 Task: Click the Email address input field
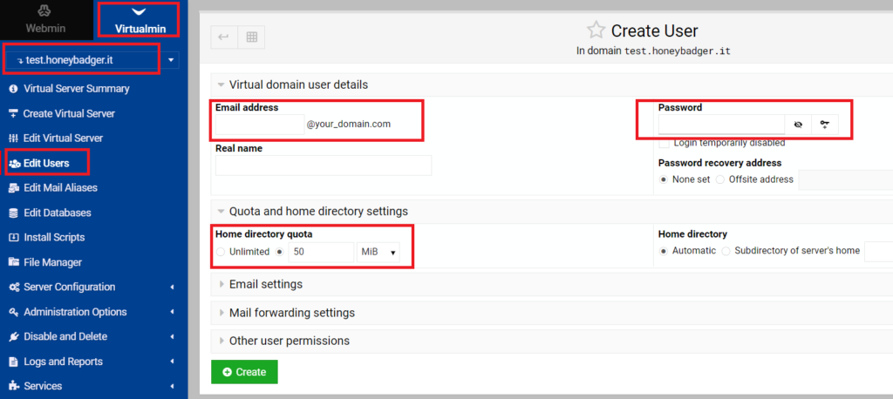[x=260, y=125]
